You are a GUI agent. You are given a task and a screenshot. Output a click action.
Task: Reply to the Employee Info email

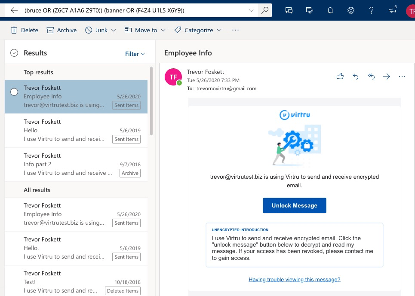pos(356,76)
